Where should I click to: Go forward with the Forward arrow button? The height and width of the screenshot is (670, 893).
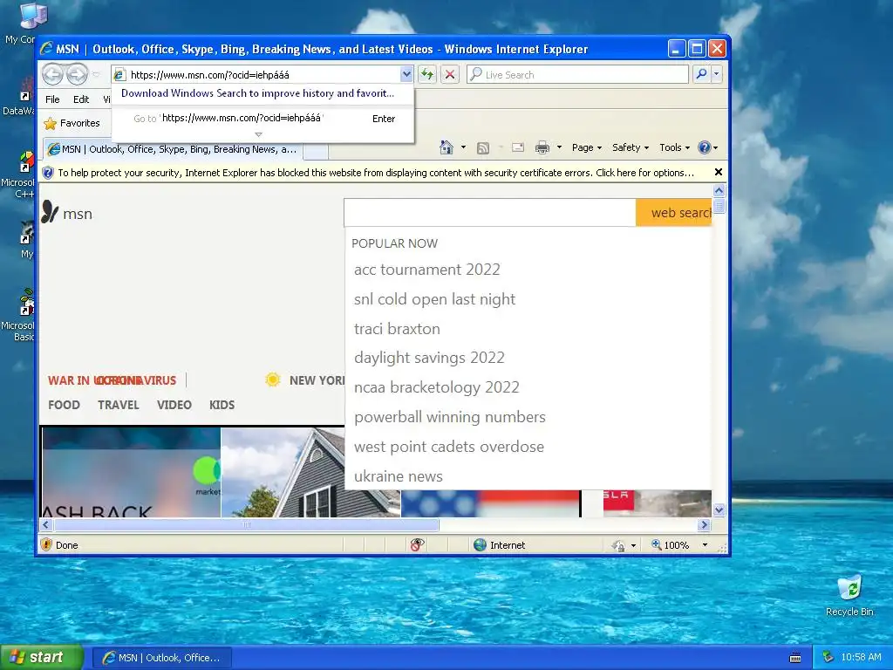(77, 74)
